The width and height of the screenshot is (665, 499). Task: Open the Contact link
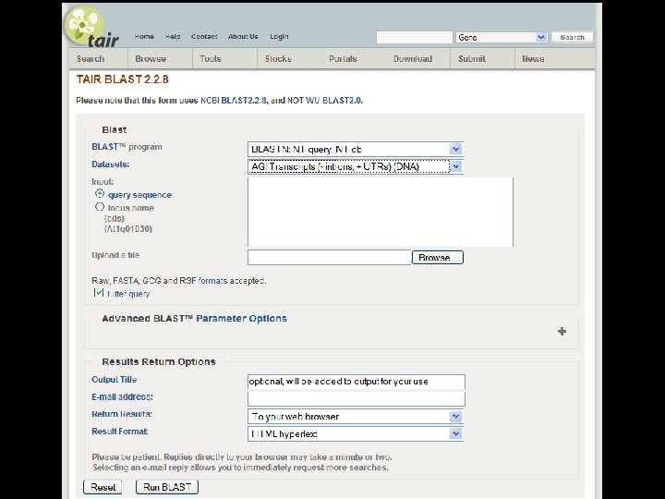tap(204, 36)
